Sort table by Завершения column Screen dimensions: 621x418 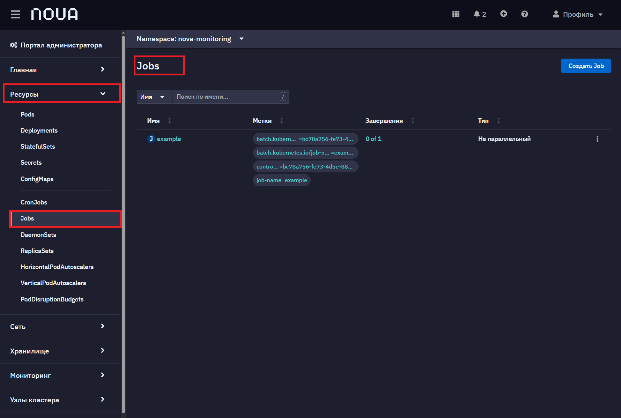click(x=390, y=121)
